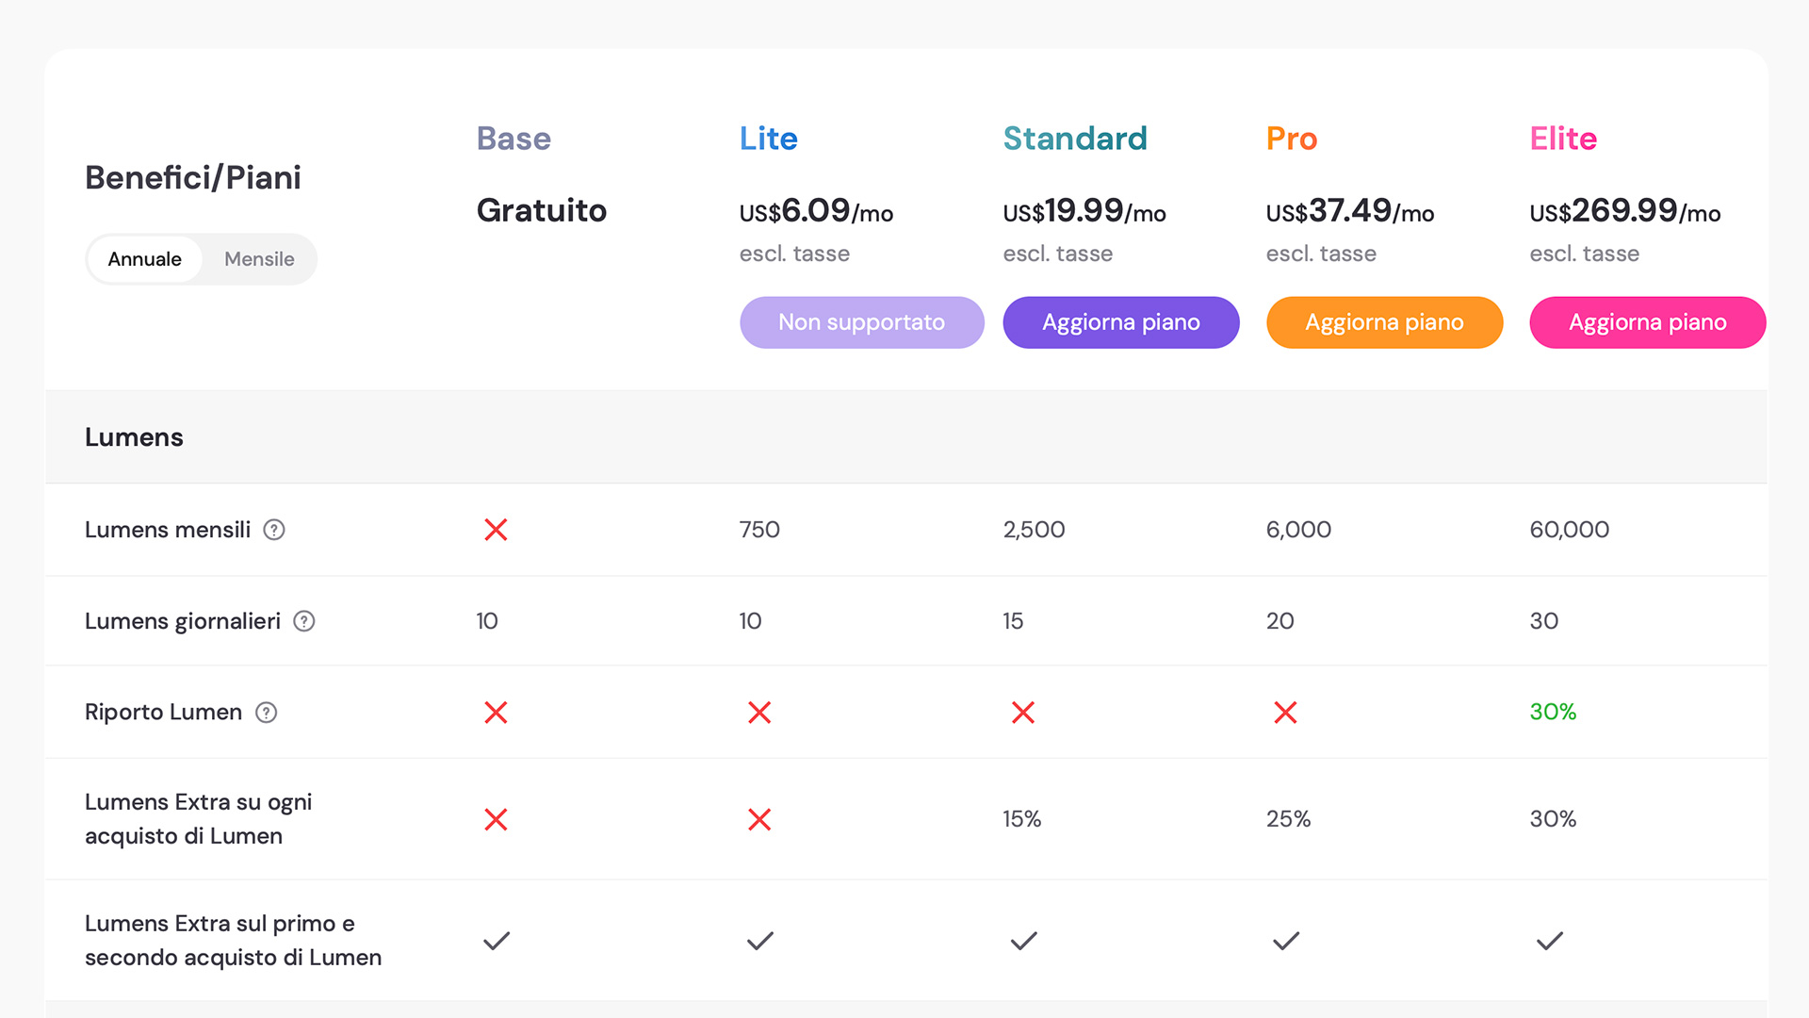This screenshot has height=1018, width=1809.
Task: Open the Riporto Lumen help icon
Action: [x=267, y=713]
